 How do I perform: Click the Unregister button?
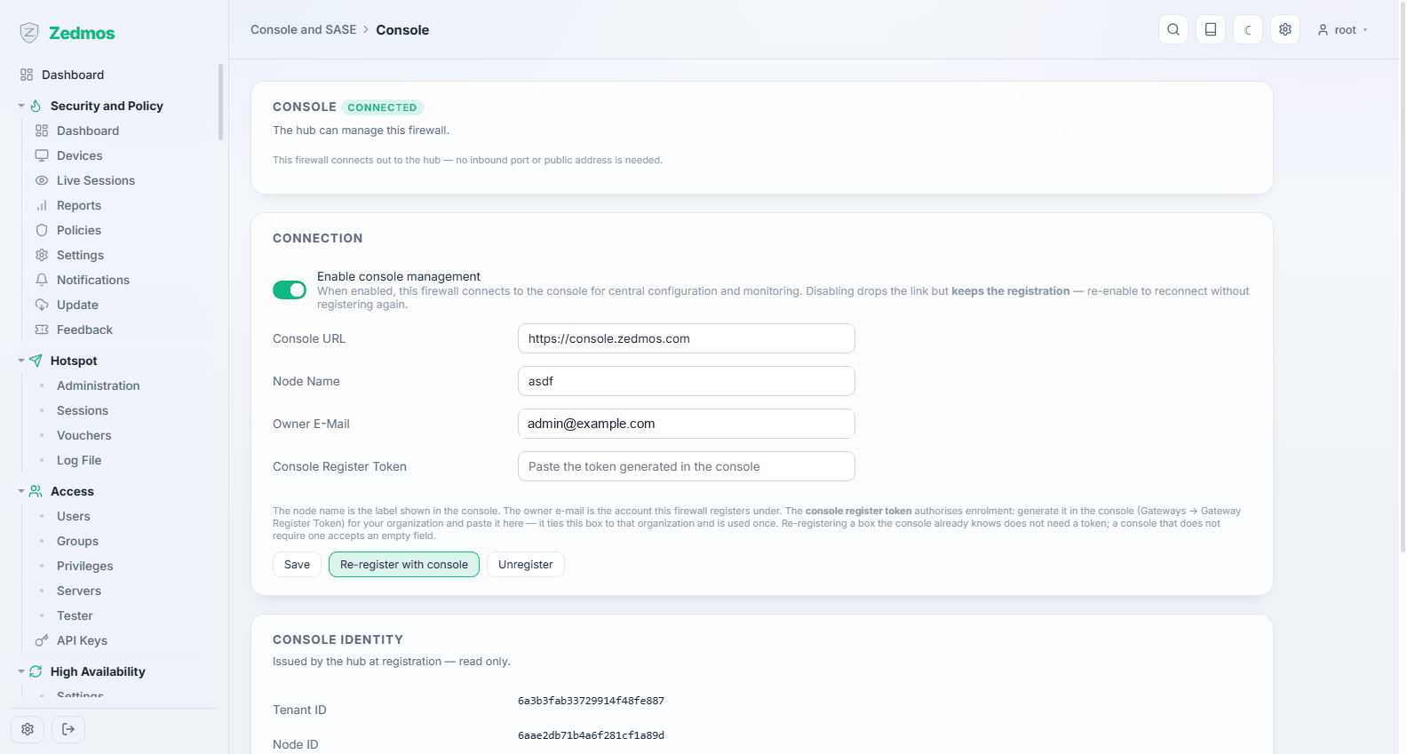click(526, 565)
